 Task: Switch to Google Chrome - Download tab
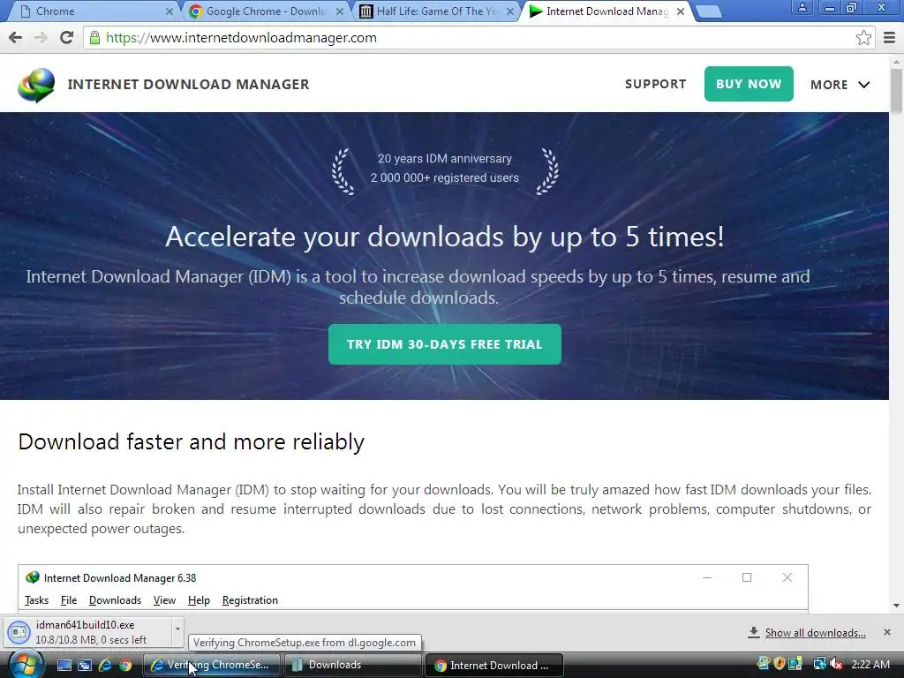pyautogui.click(x=267, y=11)
